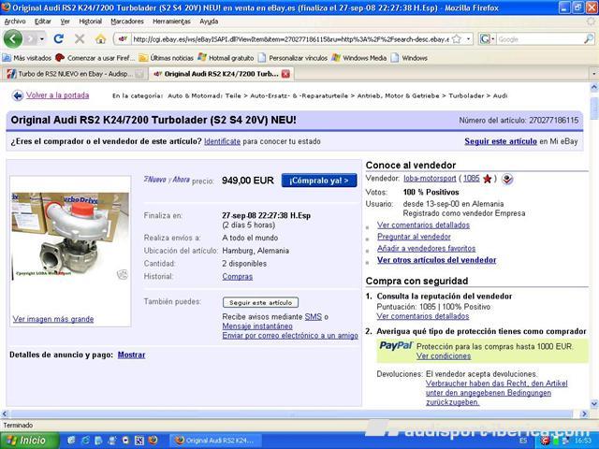Click the Personalizar vínculos bookmark

click(293, 58)
